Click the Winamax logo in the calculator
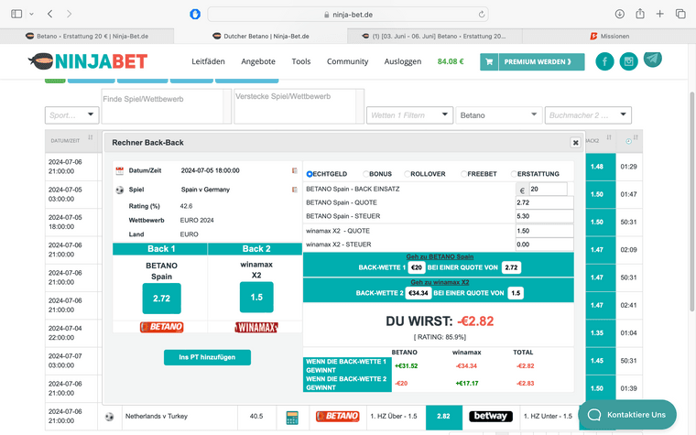The image size is (696, 435). tap(256, 328)
